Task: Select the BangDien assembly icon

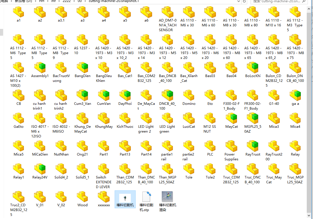Action: click(83, 67)
